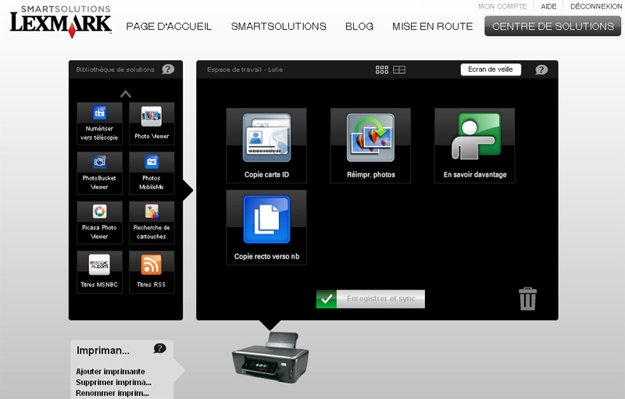
Task: Click the printer image below workspace
Action: pos(270,357)
